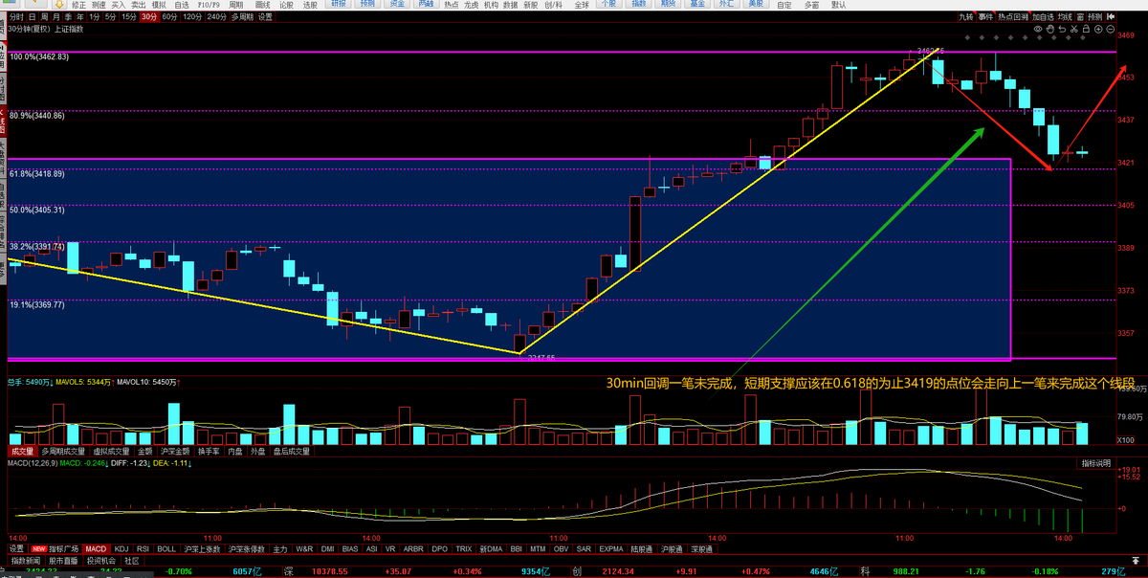Select the 成交量 volume indicator tab

click(21, 451)
